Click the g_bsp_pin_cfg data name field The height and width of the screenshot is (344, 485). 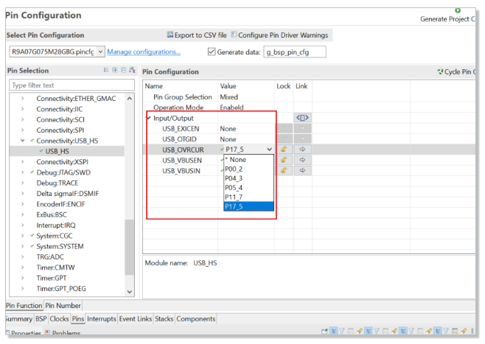(x=295, y=52)
